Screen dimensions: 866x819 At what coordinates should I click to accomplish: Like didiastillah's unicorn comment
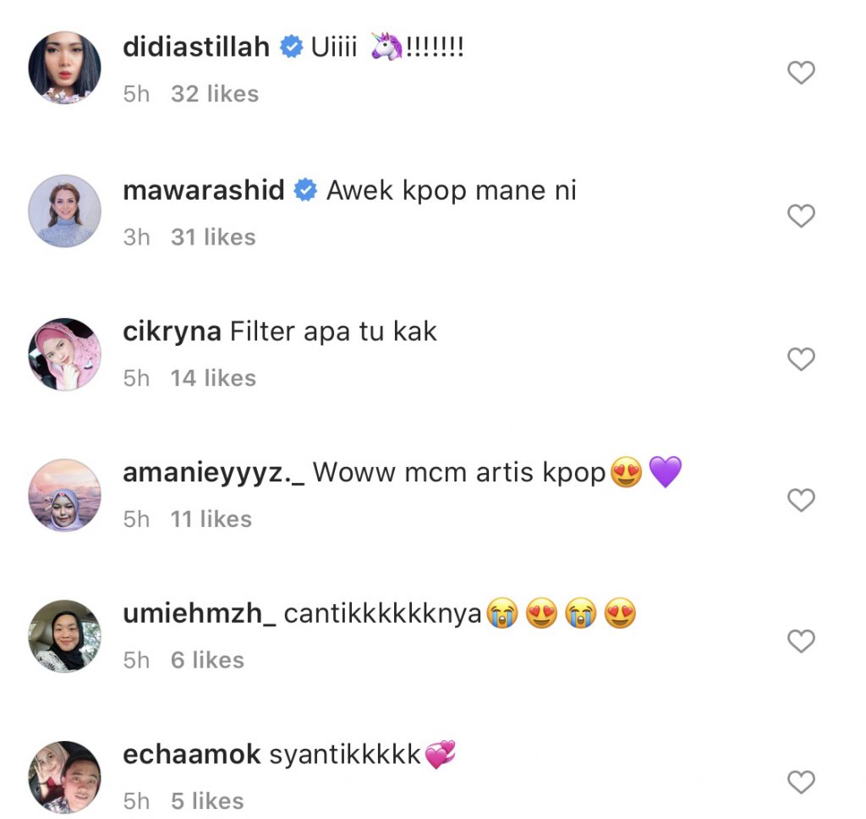800,74
